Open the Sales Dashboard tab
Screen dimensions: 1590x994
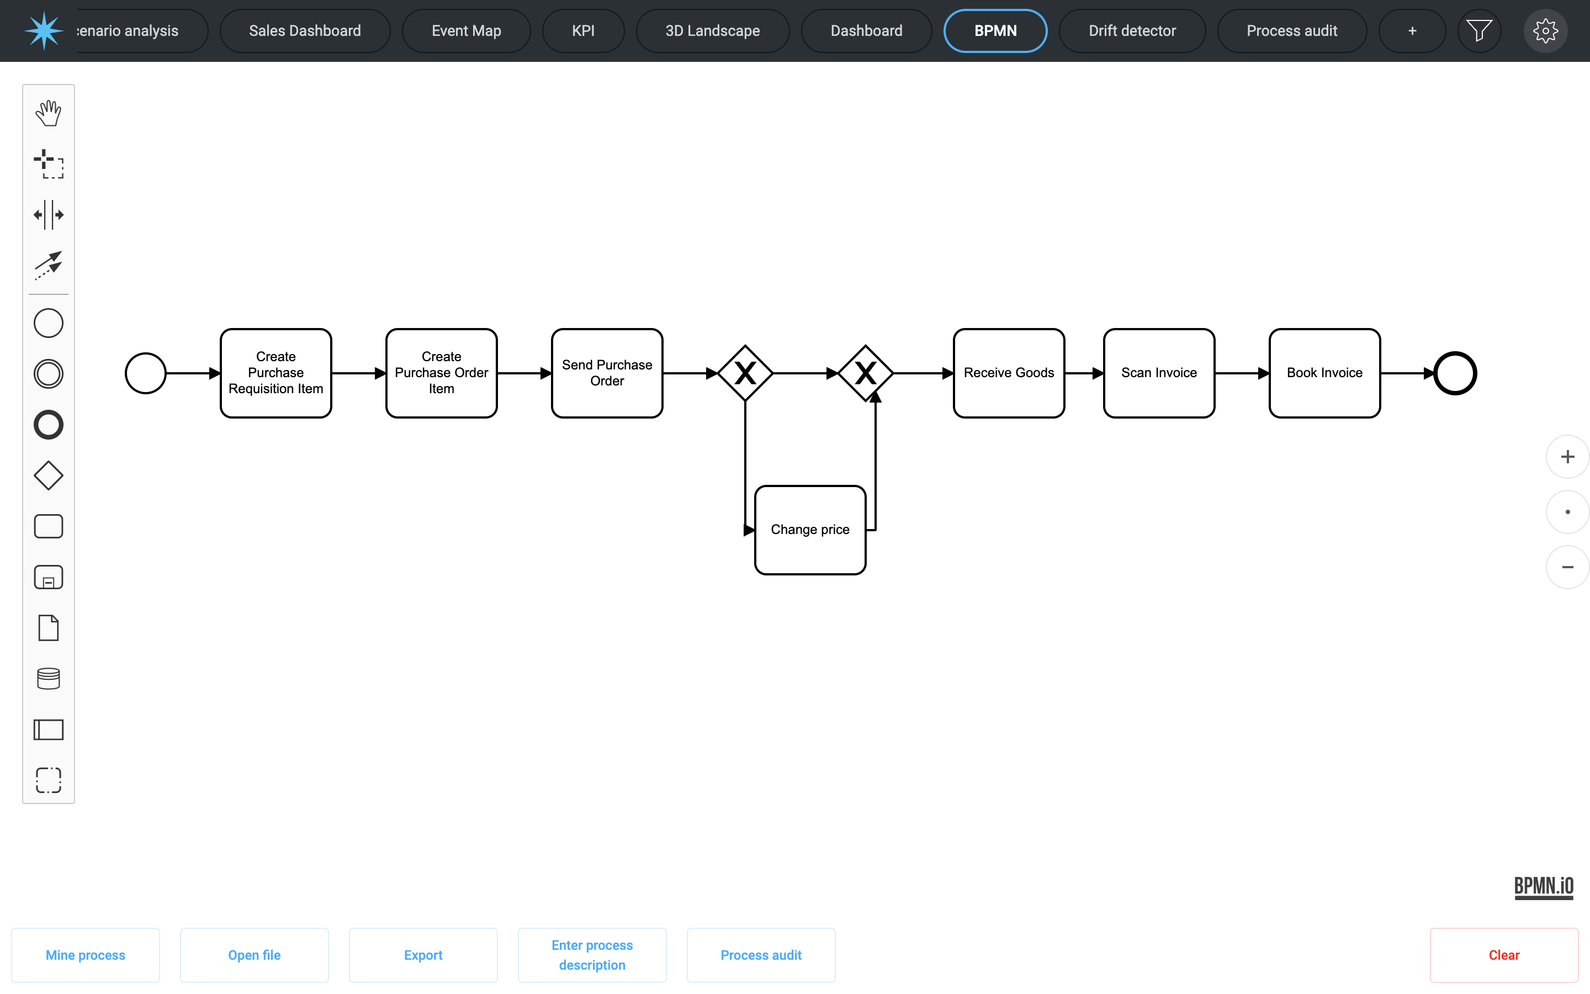click(305, 31)
